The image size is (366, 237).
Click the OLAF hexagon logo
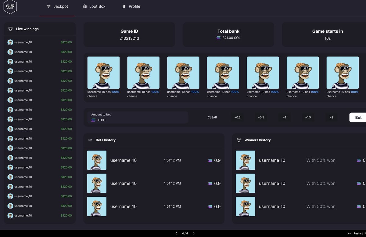[10, 6]
